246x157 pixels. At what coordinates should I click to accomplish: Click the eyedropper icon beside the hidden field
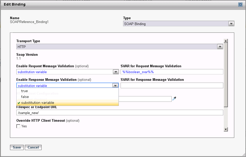coord(174,98)
